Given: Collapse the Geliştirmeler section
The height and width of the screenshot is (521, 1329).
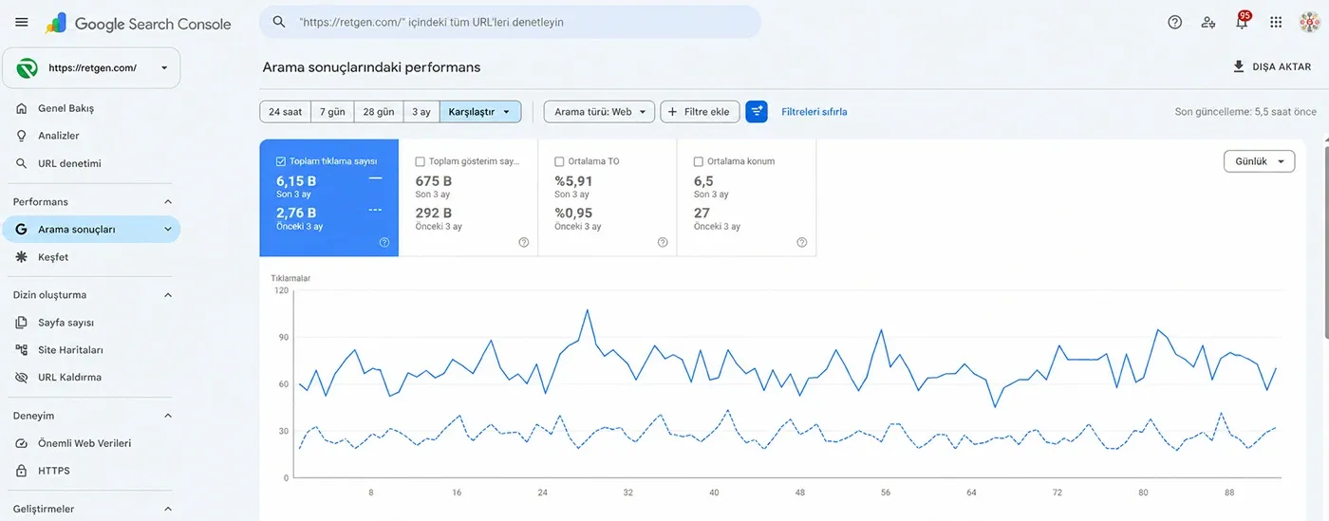Looking at the screenshot, I should click(x=168, y=510).
